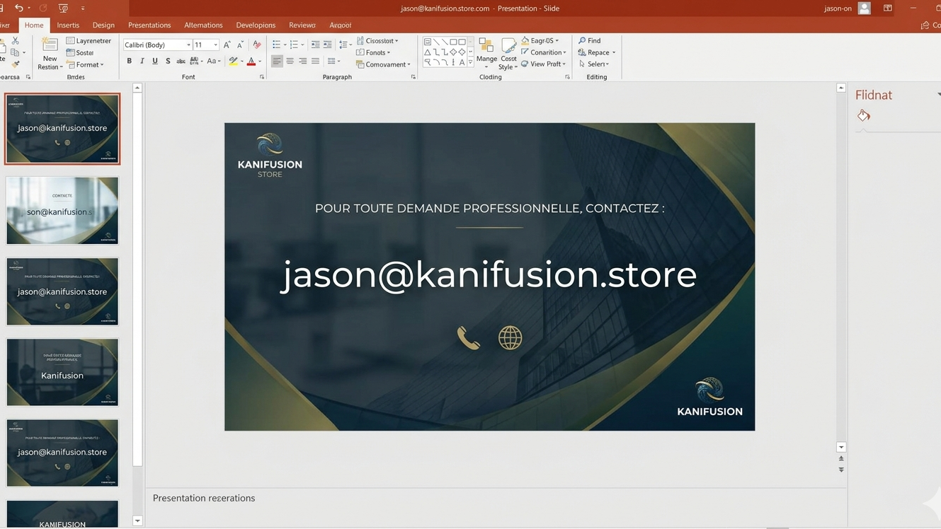The height and width of the screenshot is (529, 941).
Task: Go to the previous slide using the double-up arrow
Action: click(x=841, y=459)
